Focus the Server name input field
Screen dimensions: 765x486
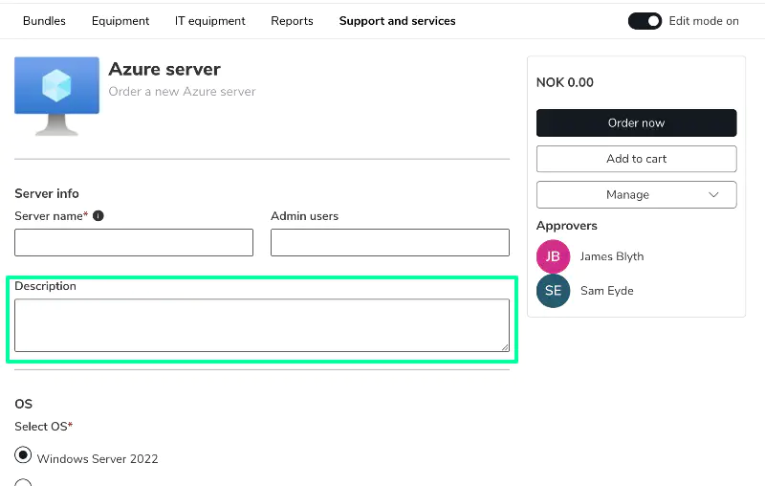(134, 242)
